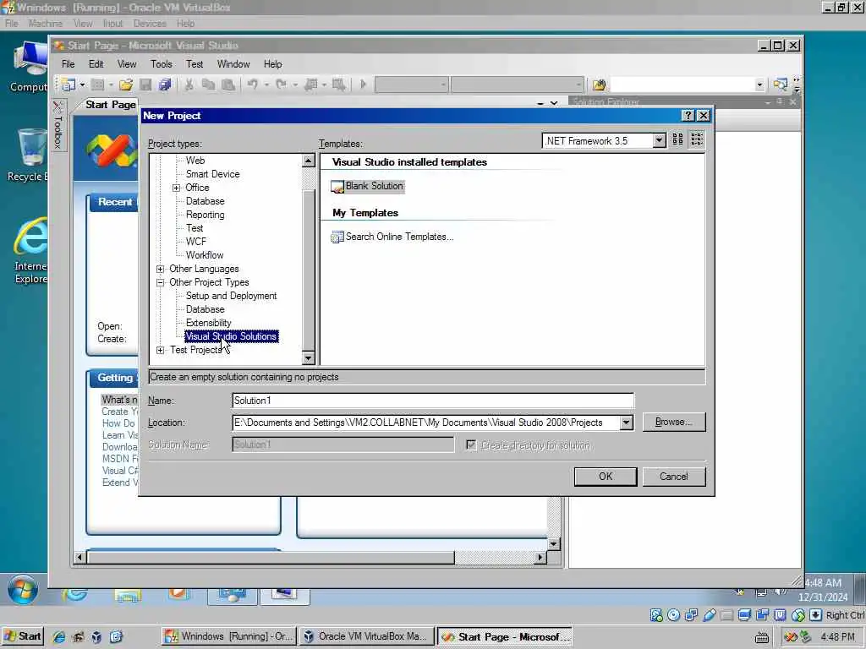
Task: Open the Location path dropdown arrow
Action: (627, 423)
